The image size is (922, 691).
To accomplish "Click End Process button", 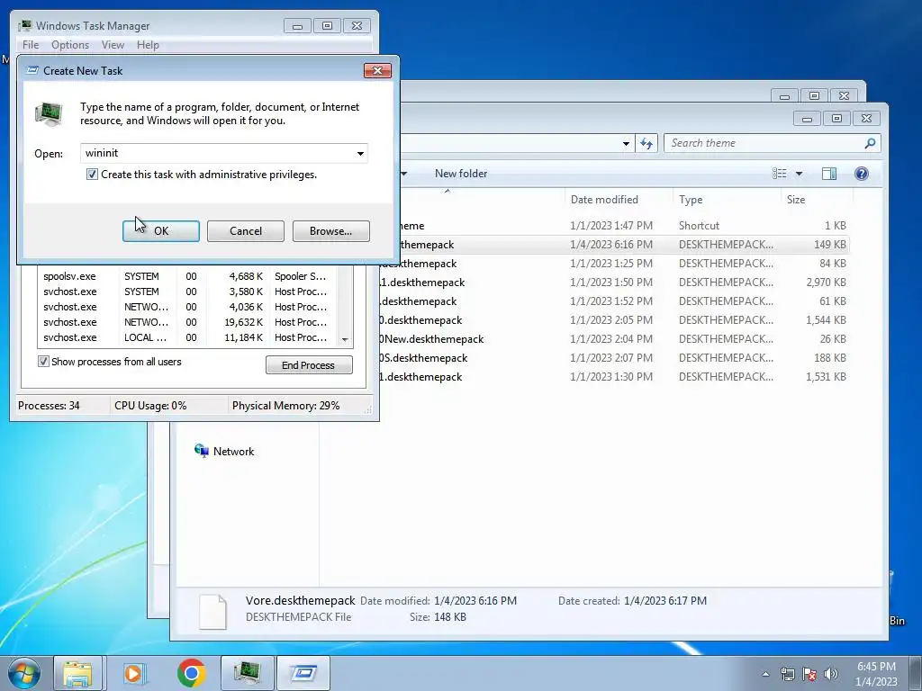I will point(309,365).
